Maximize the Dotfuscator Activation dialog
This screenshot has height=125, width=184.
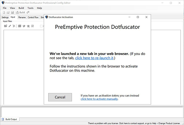click(138, 17)
